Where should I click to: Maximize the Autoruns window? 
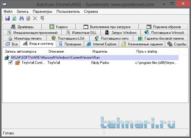click(x=172, y=4)
